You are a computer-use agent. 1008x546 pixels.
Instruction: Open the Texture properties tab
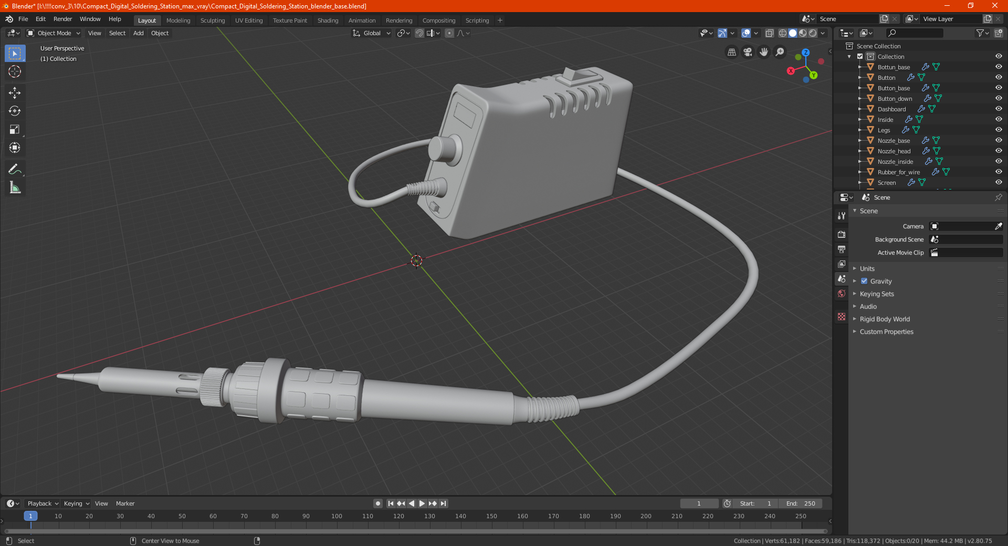point(842,317)
